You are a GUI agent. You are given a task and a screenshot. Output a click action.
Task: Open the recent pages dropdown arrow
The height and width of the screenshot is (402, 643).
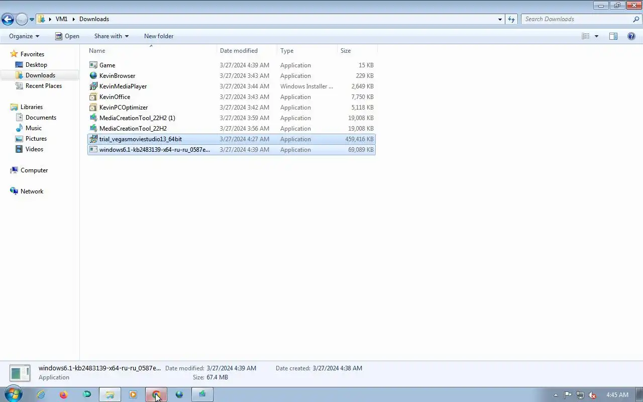tap(32, 20)
